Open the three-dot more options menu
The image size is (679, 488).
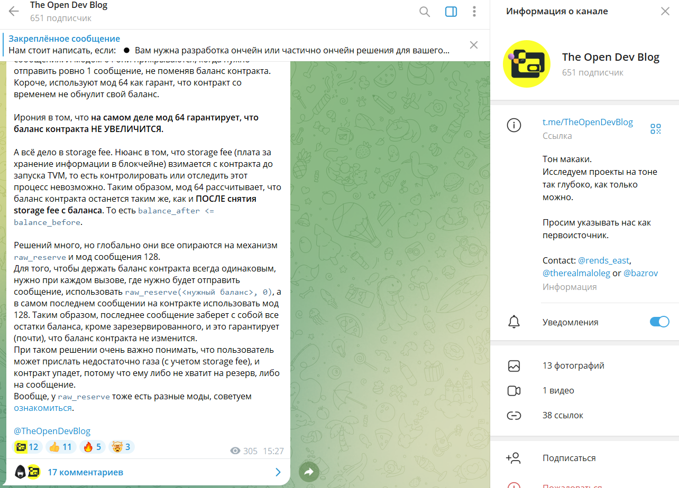(x=474, y=12)
